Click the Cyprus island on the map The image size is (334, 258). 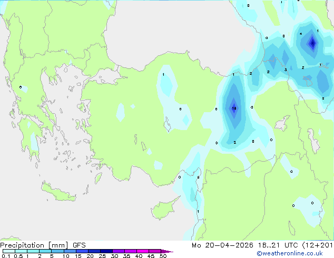tap(164, 209)
